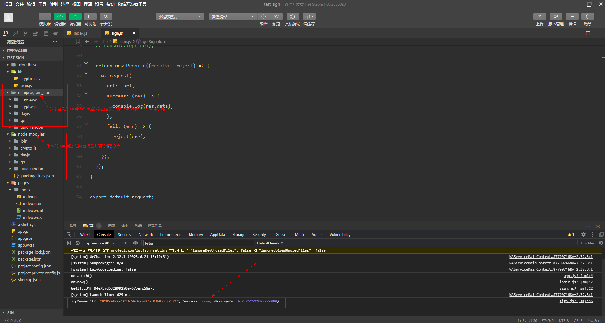Image resolution: width=605 pixels, height=323 pixels.
Task: Open the 可视化 visual editor icon
Action: (90, 16)
